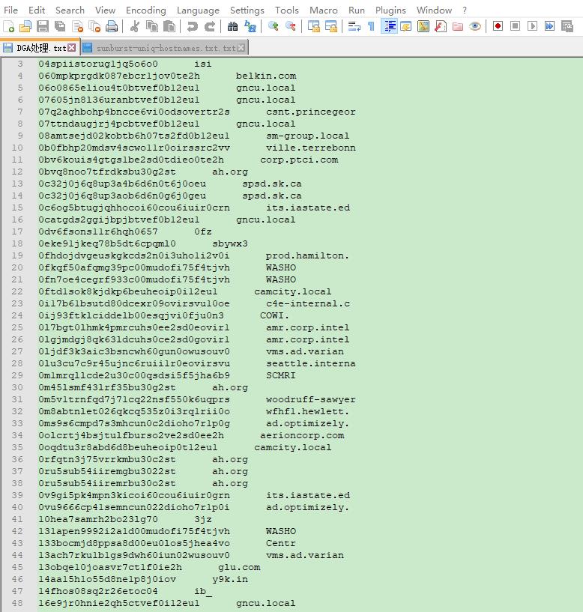Click 'csnt.princegeor' on line 7

(311, 112)
